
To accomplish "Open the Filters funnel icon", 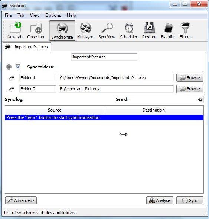I will (x=185, y=30).
